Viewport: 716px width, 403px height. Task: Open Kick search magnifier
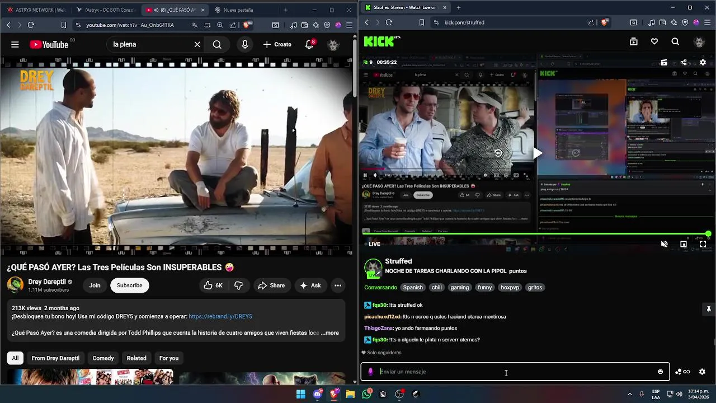click(x=675, y=41)
